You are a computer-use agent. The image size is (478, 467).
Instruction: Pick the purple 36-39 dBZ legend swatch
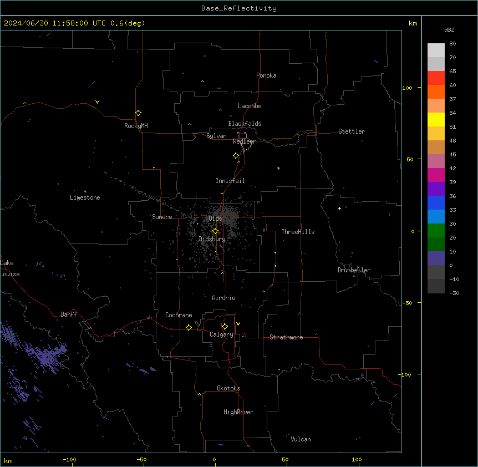pos(436,189)
